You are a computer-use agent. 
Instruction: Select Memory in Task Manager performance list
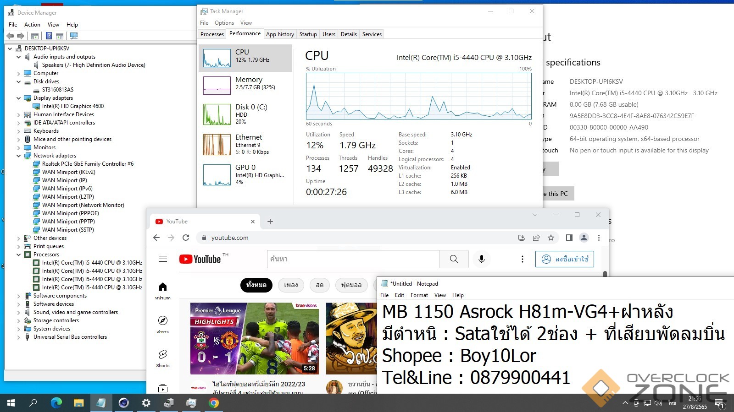tap(245, 85)
